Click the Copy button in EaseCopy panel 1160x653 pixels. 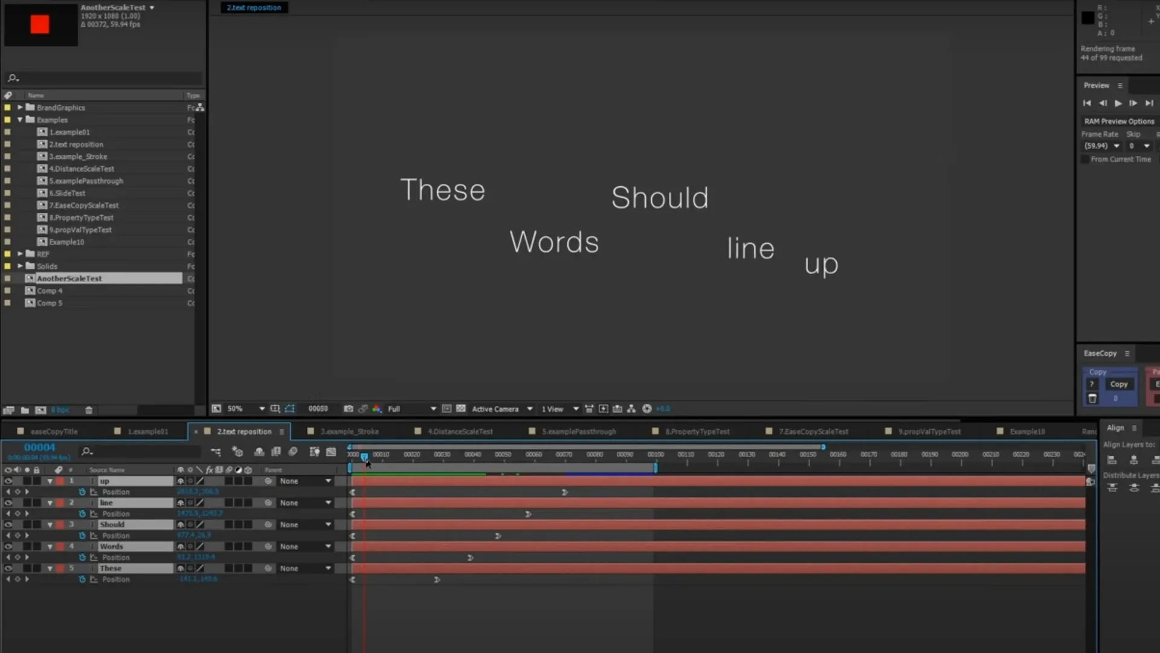(1119, 385)
